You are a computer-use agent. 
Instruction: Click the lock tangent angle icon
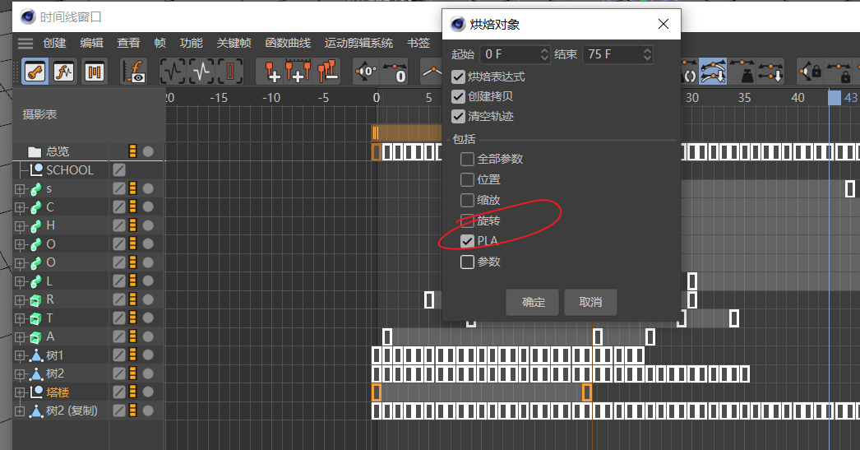pos(811,72)
